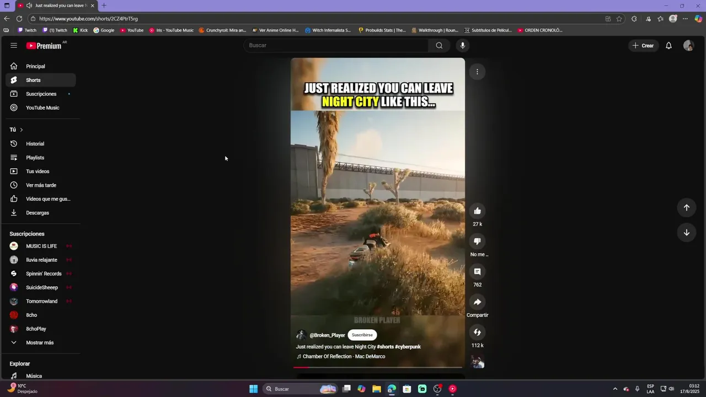
Task: Open a new browser tab
Action: (x=104, y=6)
